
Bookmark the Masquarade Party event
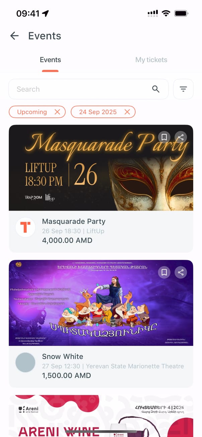[164, 137]
